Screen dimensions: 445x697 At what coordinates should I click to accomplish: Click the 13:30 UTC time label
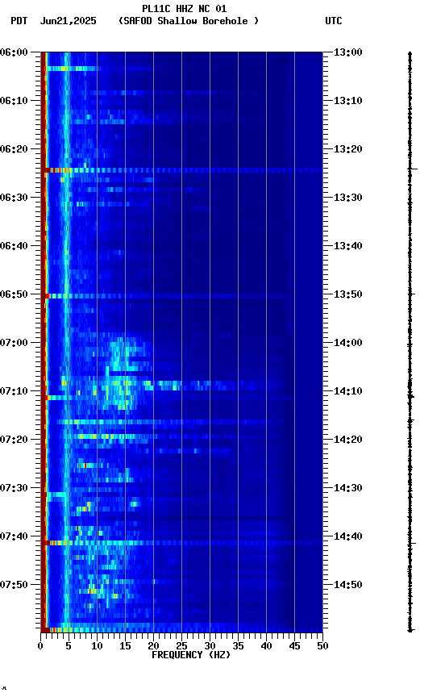[348, 198]
